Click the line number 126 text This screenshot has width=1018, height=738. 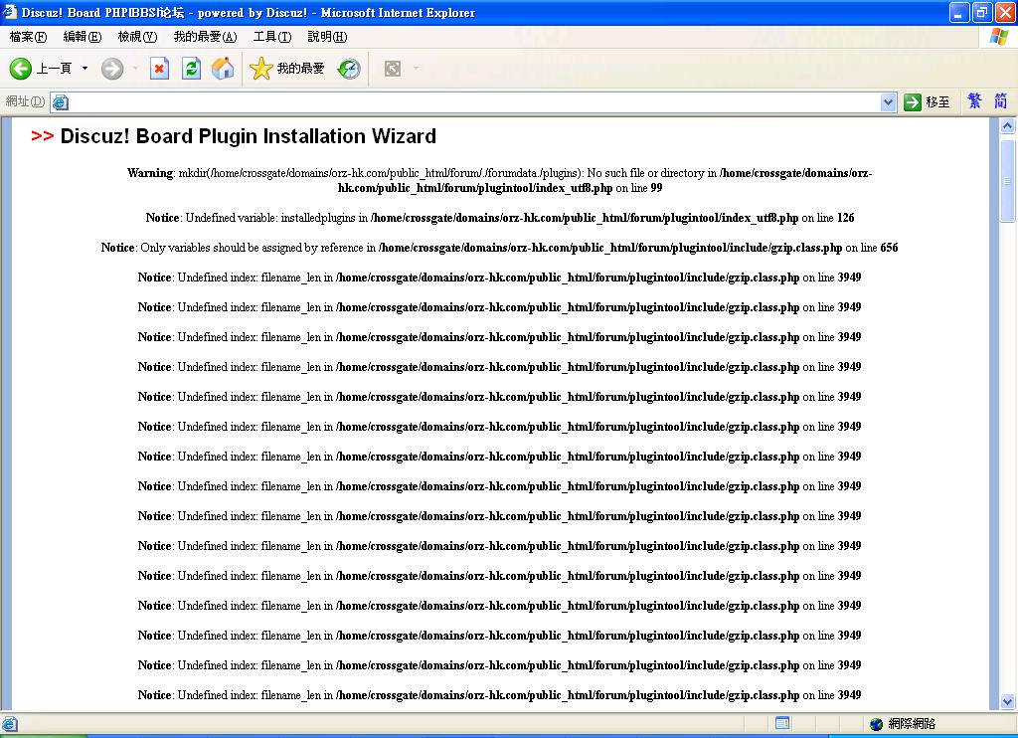[845, 218]
